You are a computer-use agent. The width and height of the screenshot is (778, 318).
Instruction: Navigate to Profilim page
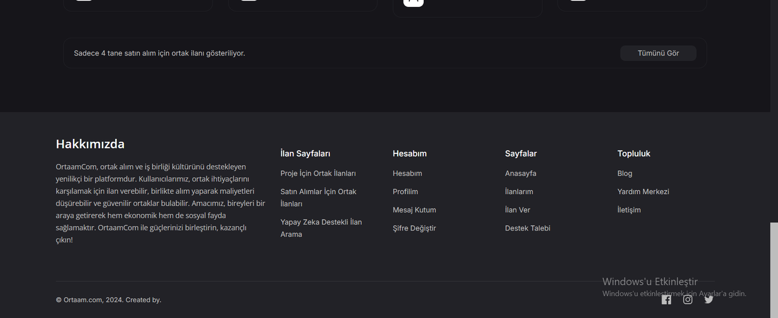pos(405,192)
